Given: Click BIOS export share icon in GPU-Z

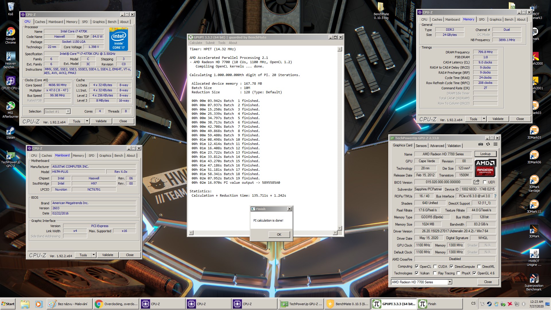Looking at the screenshot, I should (x=477, y=182).
